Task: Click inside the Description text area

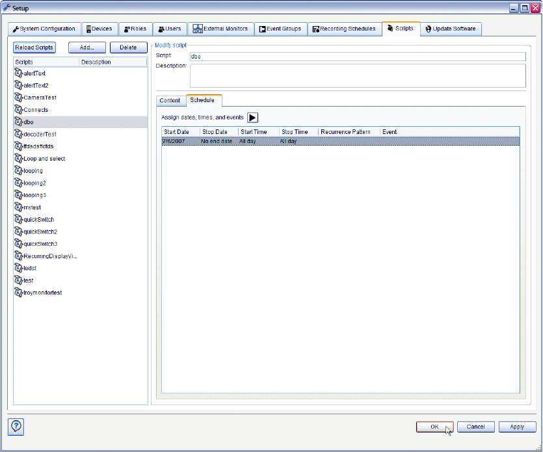Action: click(357, 75)
